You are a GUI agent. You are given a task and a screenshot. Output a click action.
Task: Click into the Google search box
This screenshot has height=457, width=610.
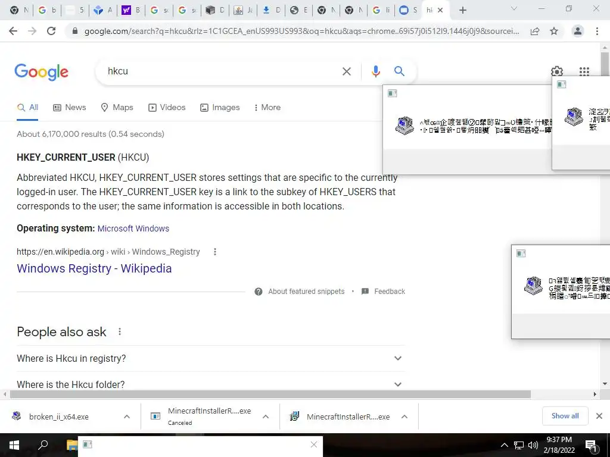point(222,71)
